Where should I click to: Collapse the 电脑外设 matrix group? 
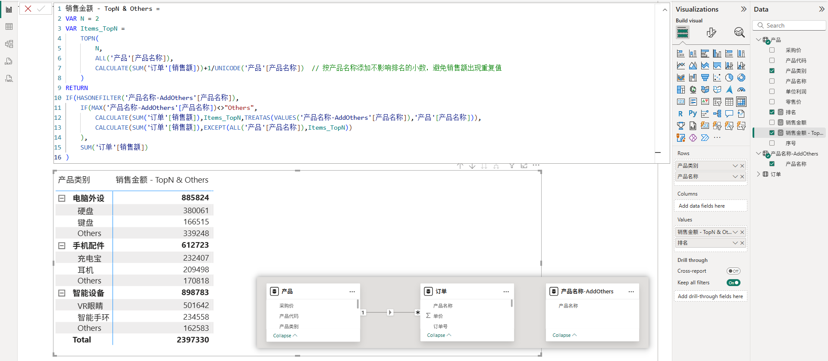[62, 198]
